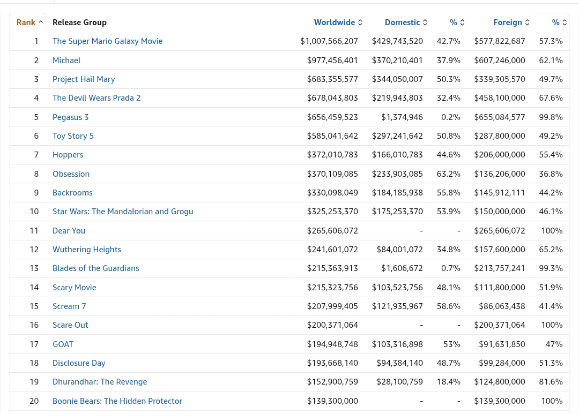The height and width of the screenshot is (414, 579).
Task: Sort by Worldwide gross column
Action: 338,22
